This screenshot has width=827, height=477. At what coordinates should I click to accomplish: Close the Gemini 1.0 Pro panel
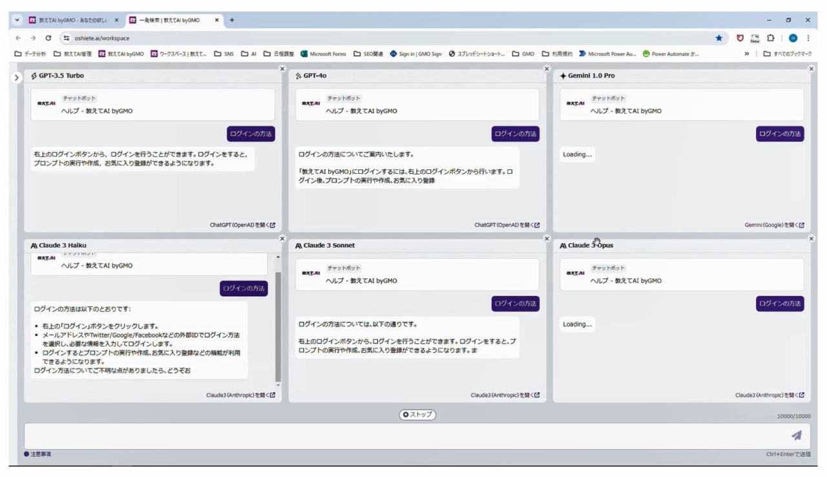click(811, 69)
